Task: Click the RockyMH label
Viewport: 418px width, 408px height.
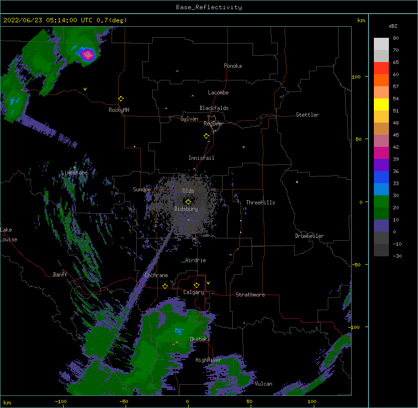Action: click(119, 110)
